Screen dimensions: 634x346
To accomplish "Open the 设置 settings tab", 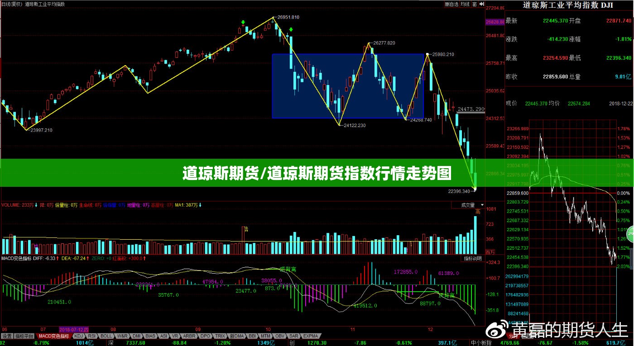I will pyautogui.click(x=7, y=336).
